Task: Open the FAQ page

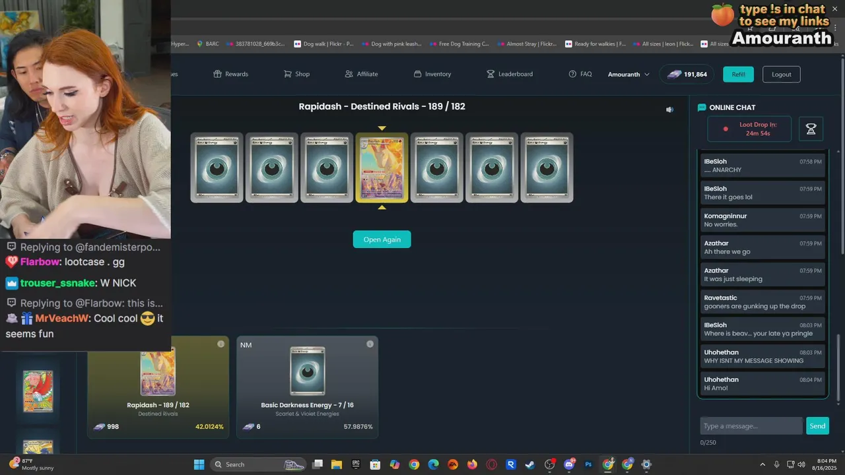Action: tap(580, 74)
